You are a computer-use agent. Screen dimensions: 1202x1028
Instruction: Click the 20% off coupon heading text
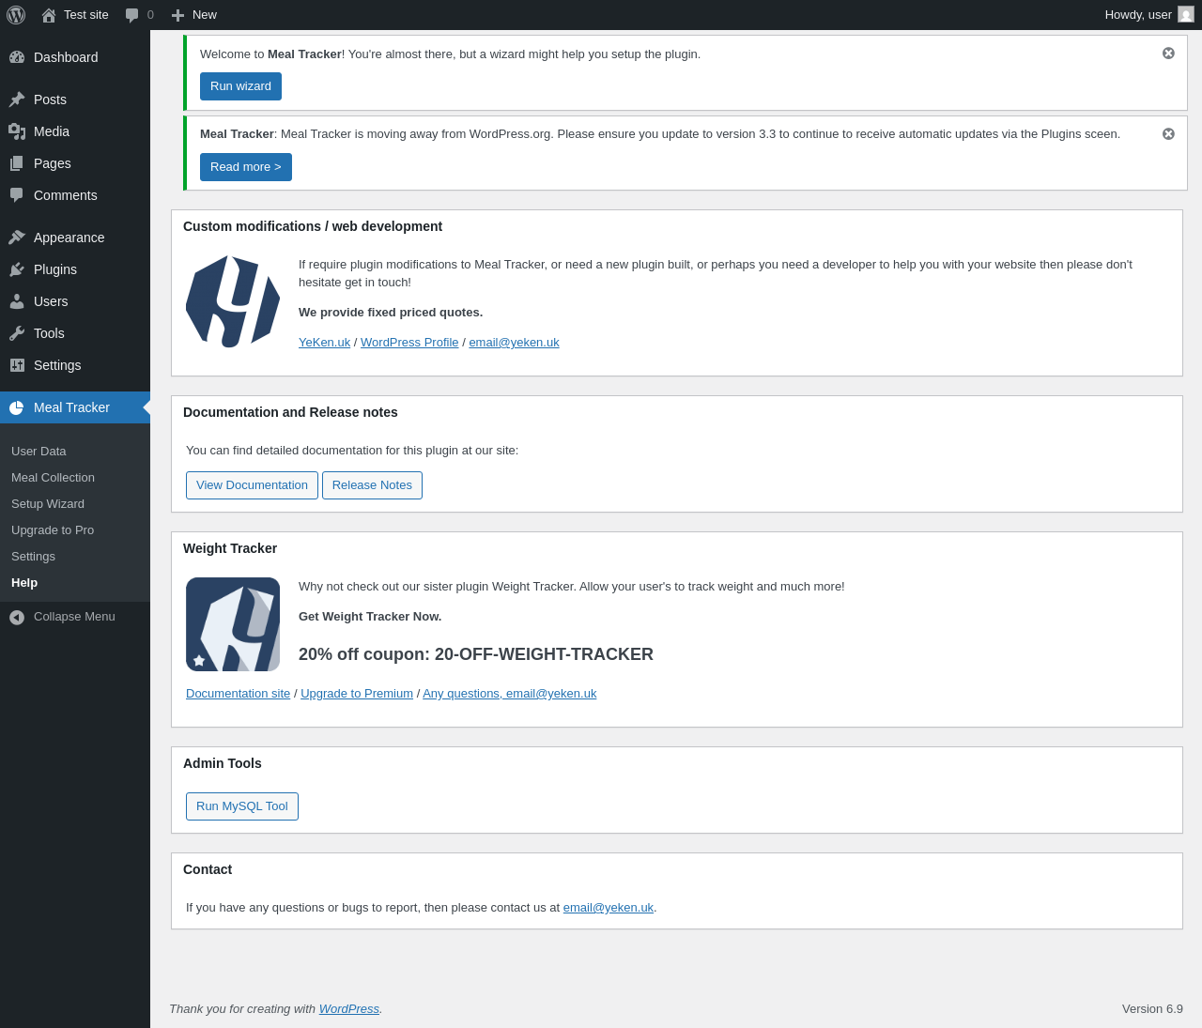(476, 654)
